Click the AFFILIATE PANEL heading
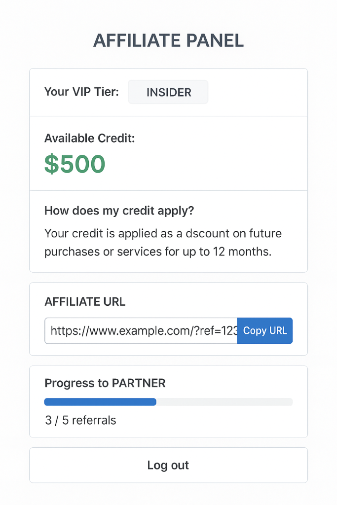337x505 pixels. point(168,40)
